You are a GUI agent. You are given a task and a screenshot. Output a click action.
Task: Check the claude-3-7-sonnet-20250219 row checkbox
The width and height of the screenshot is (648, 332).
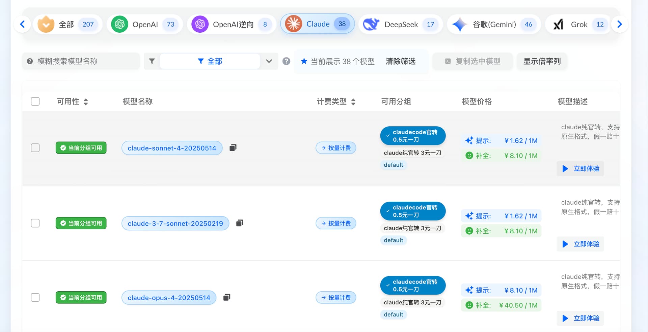click(35, 223)
